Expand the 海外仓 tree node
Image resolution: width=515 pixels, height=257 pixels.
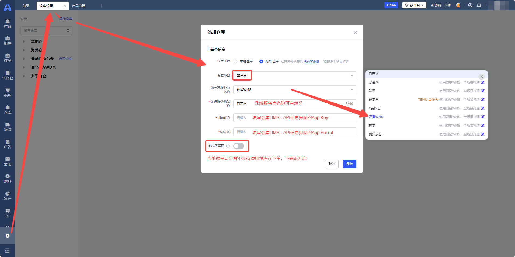click(24, 50)
